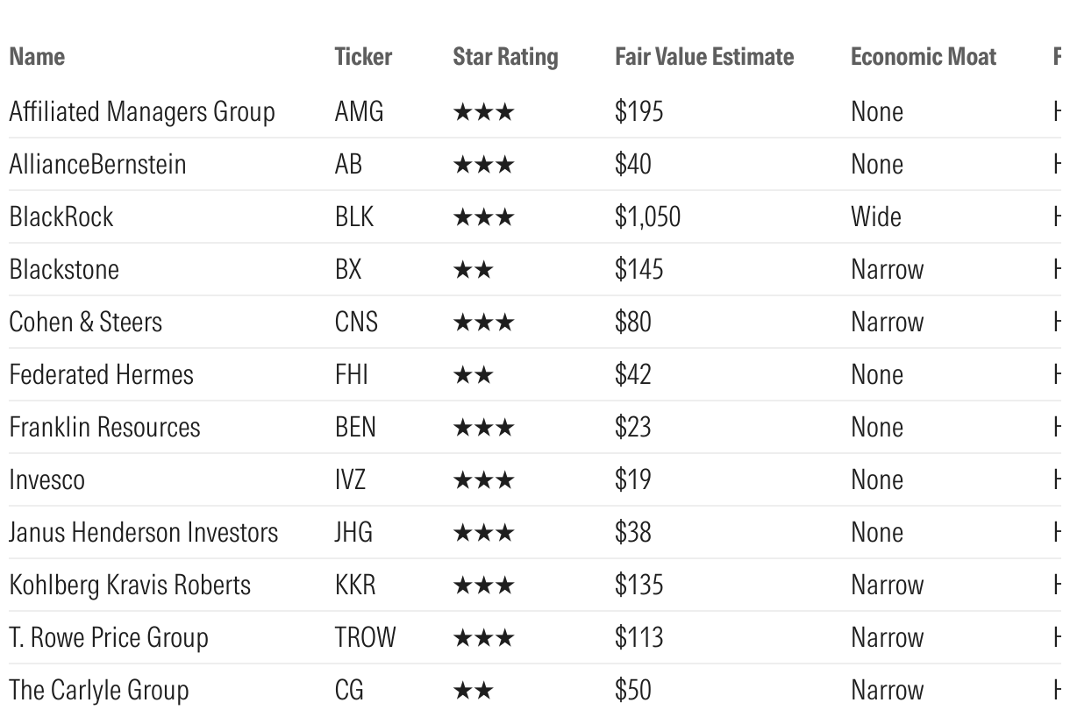Sort by the Ticker column header
The image size is (1070, 724).
point(363,57)
